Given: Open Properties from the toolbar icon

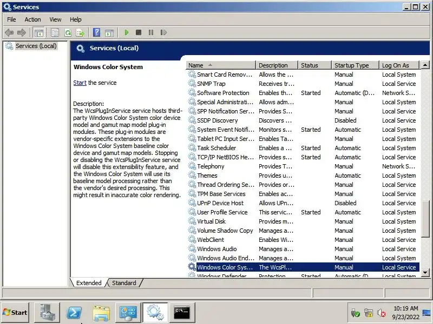Looking at the screenshot, I should pos(55,32).
